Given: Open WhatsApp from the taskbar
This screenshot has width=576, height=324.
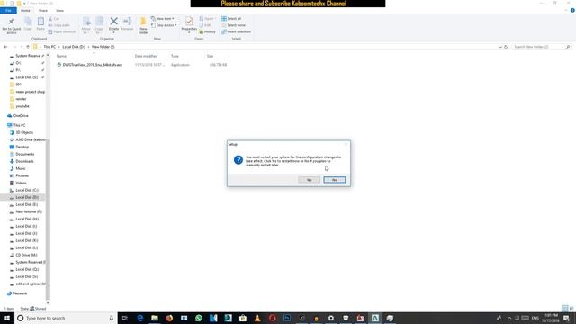Looking at the screenshot, I should tap(199, 318).
